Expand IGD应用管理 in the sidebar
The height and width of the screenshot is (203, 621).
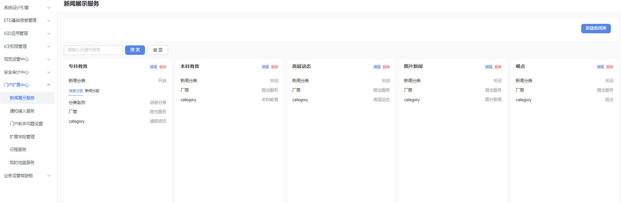click(x=27, y=33)
